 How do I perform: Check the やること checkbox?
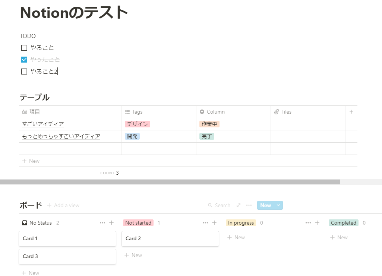[x=24, y=48]
